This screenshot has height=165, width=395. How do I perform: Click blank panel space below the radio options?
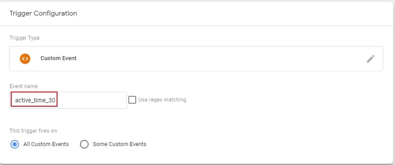click(197, 157)
